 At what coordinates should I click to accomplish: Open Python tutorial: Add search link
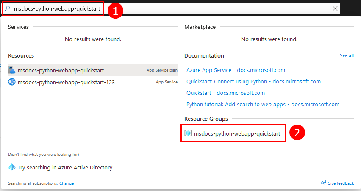pyautogui.click(x=263, y=105)
